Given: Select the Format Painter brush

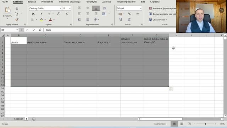Looking at the screenshot, I should (17, 20).
